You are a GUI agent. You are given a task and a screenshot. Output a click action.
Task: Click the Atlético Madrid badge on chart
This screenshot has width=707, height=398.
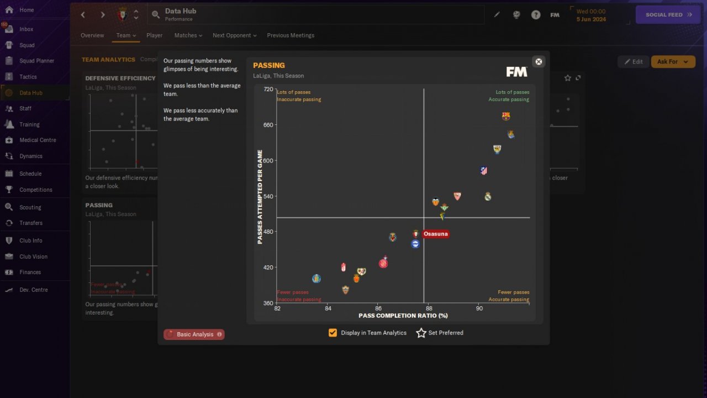(484, 171)
